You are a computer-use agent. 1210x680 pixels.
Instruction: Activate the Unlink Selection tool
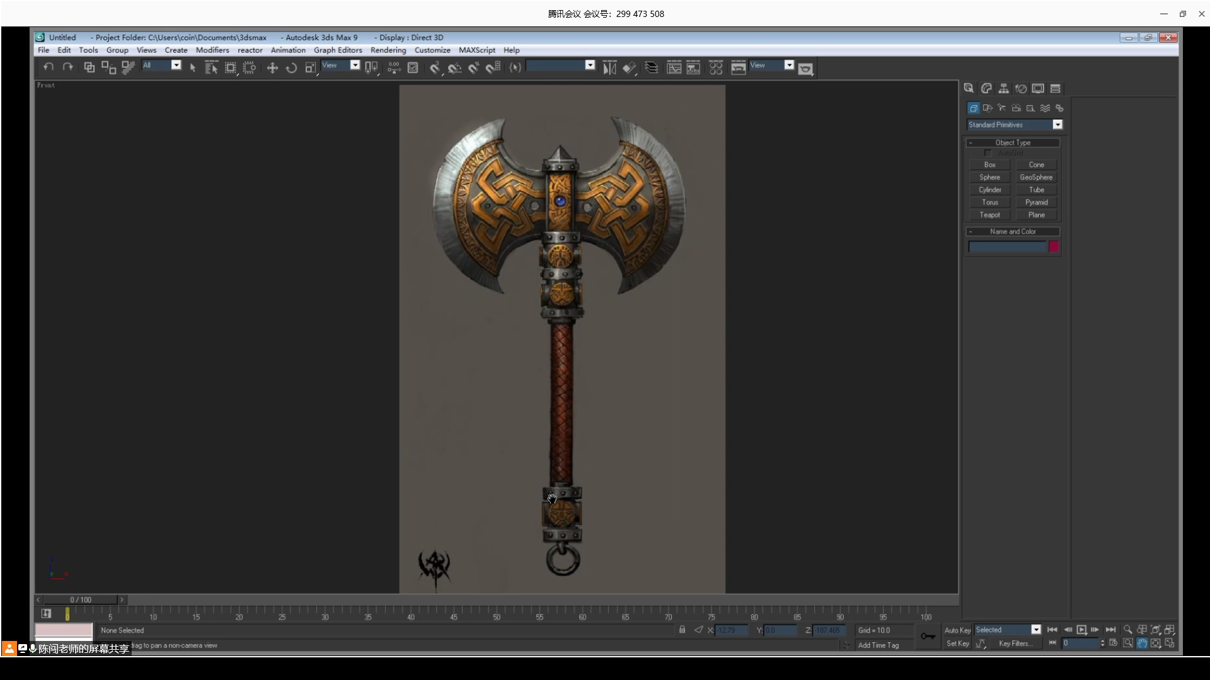click(108, 67)
